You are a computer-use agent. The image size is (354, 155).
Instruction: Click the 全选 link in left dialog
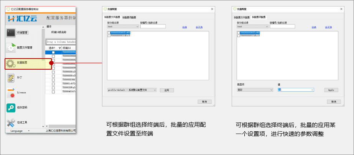184,27
